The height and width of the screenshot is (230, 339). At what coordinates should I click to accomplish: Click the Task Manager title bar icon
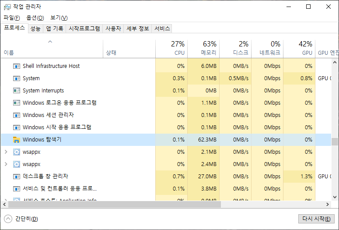(x=7, y=7)
